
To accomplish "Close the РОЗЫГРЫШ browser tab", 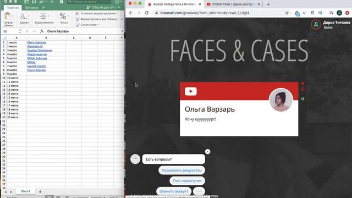I will [259, 4].
